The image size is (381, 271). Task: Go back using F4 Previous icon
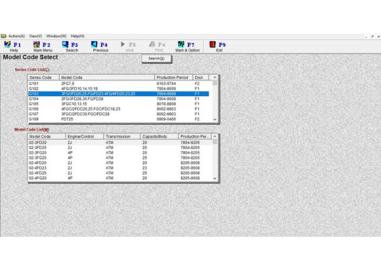pyautogui.click(x=100, y=46)
